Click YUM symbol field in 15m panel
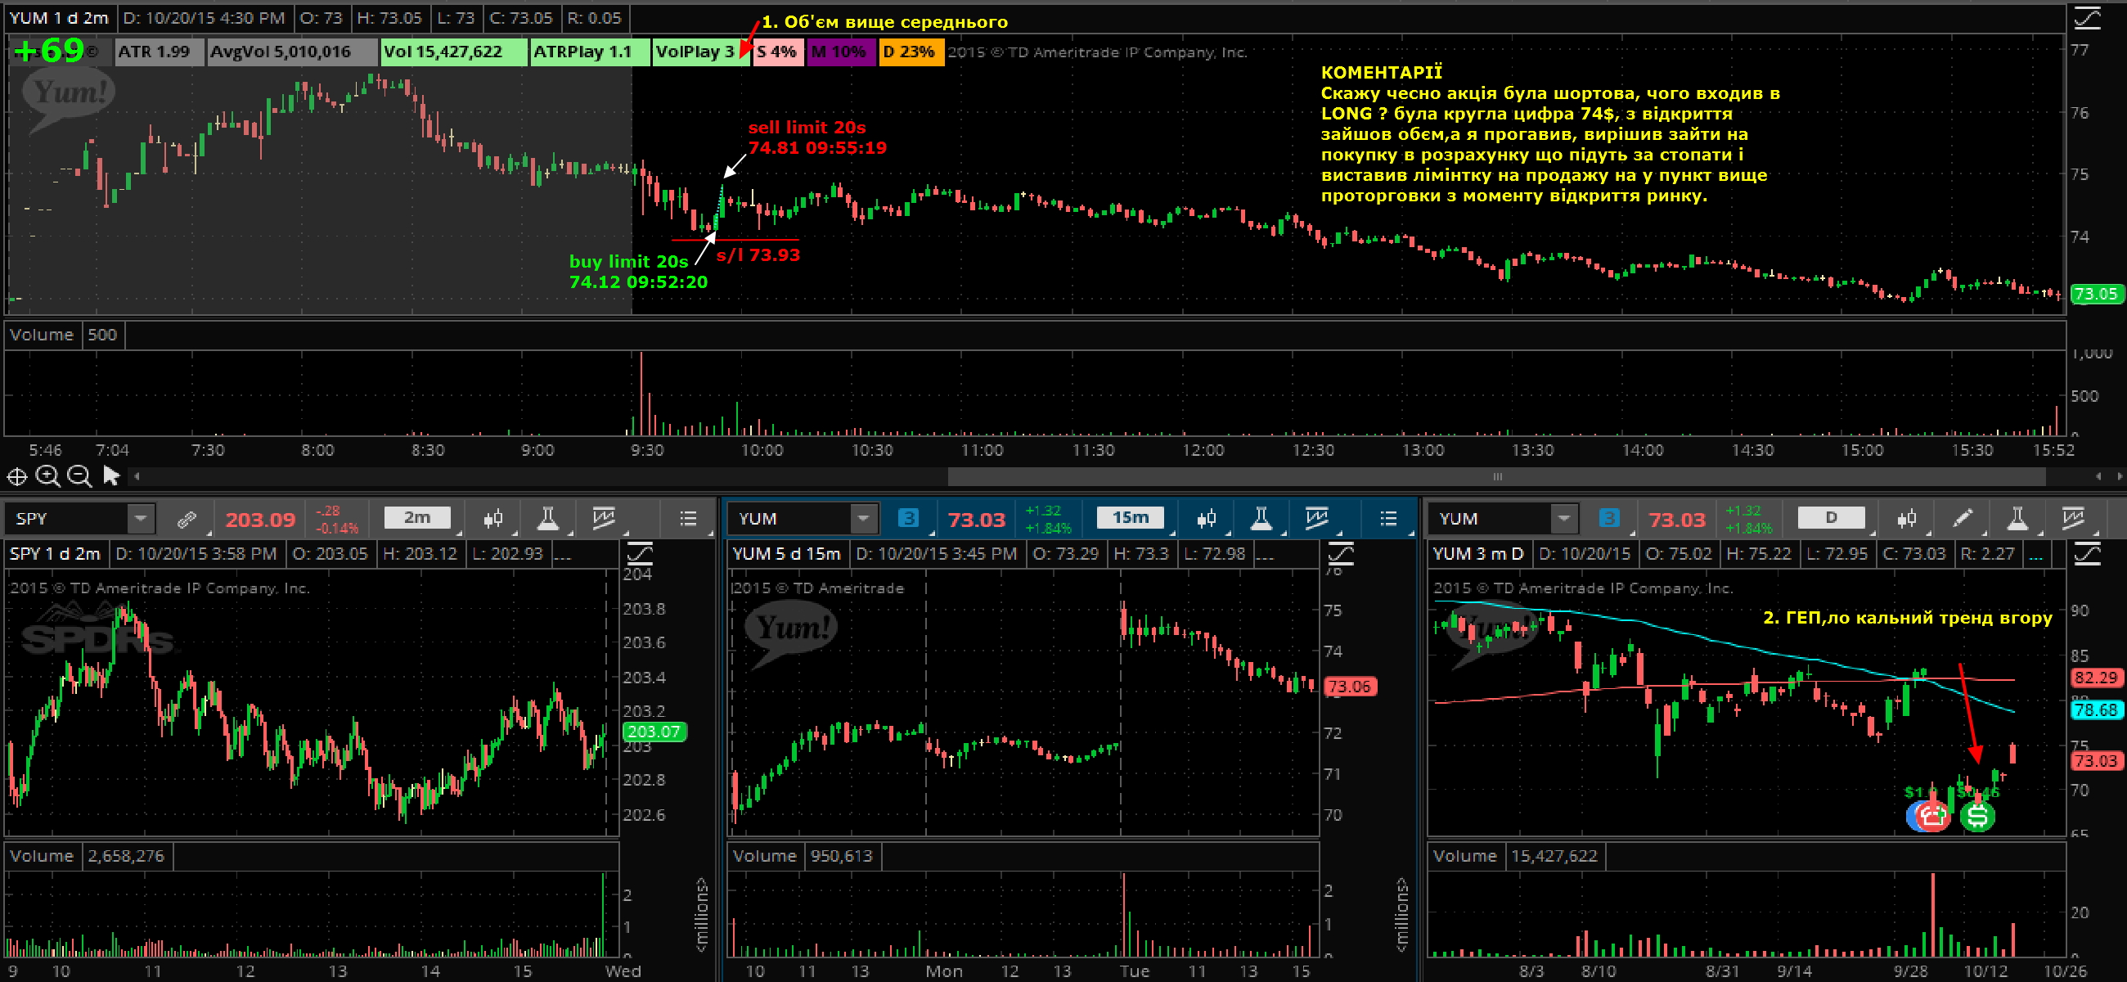Viewport: 2127px width, 982px height. tap(789, 519)
